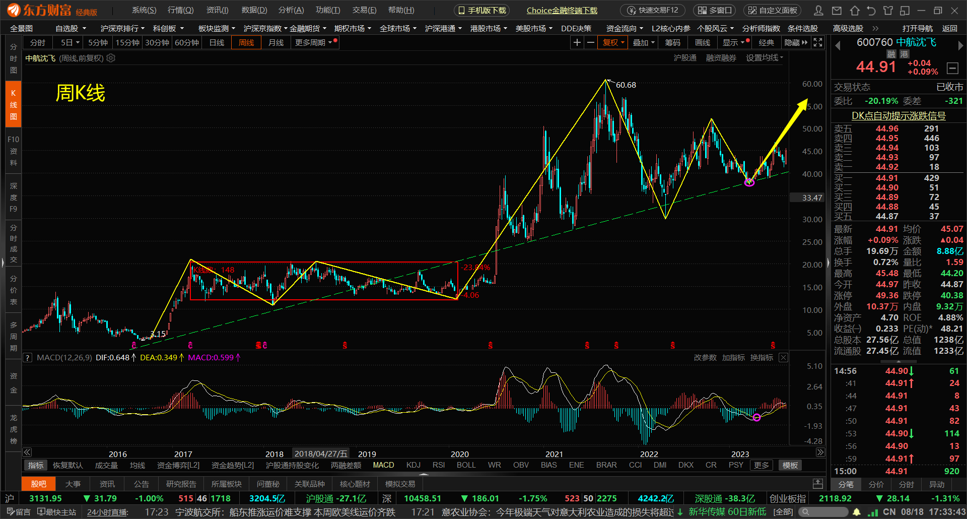Enable the KDJ indicator

(x=413, y=465)
